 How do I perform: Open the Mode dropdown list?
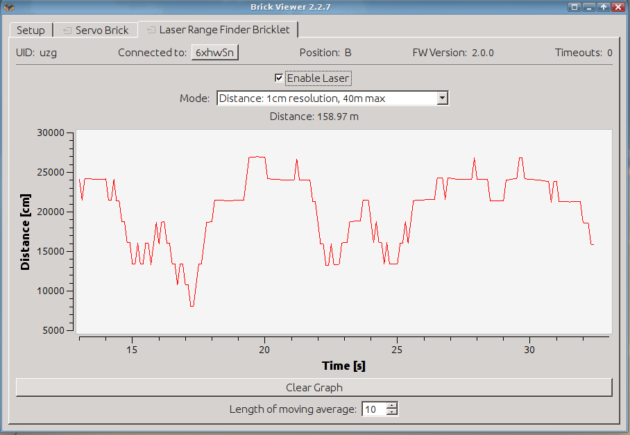pos(332,99)
